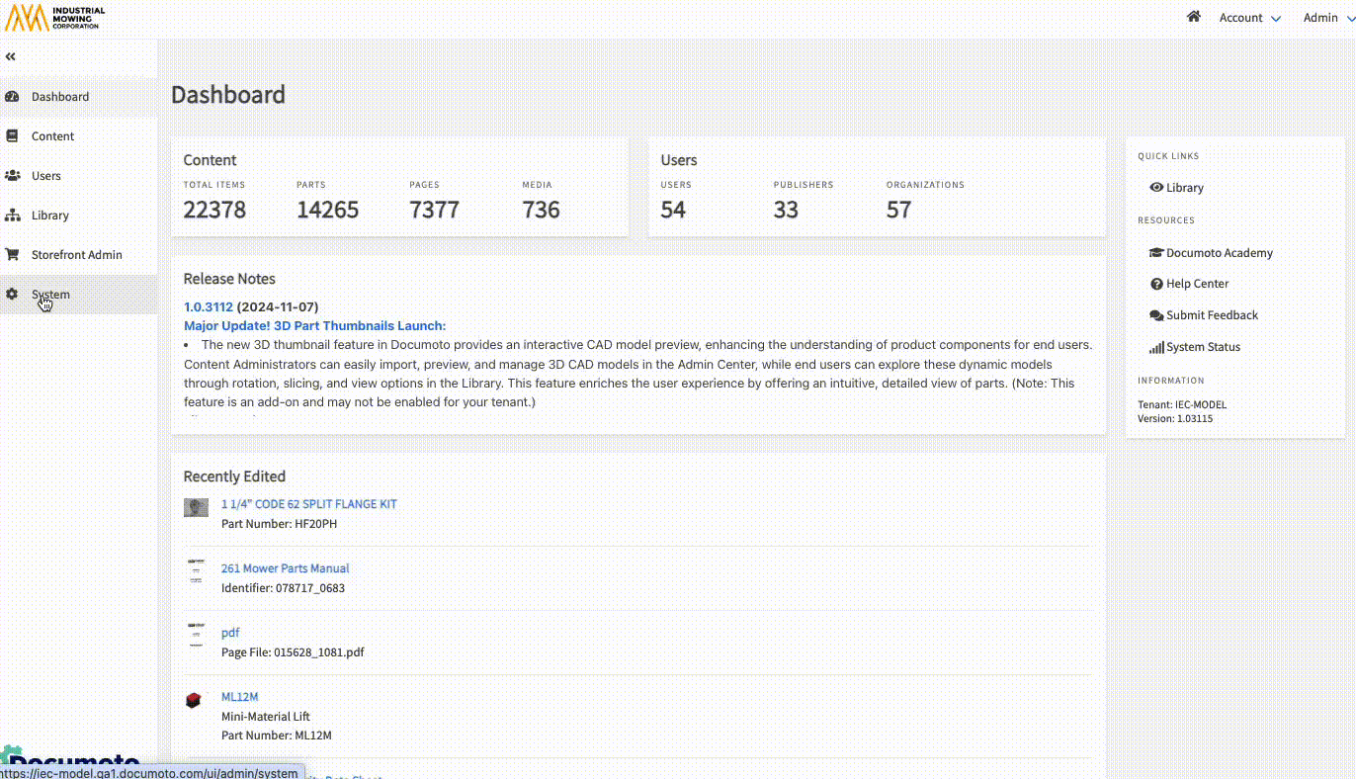The image size is (1356, 779).
Task: Open the 261 Mower Parts Manual
Action: 285,568
